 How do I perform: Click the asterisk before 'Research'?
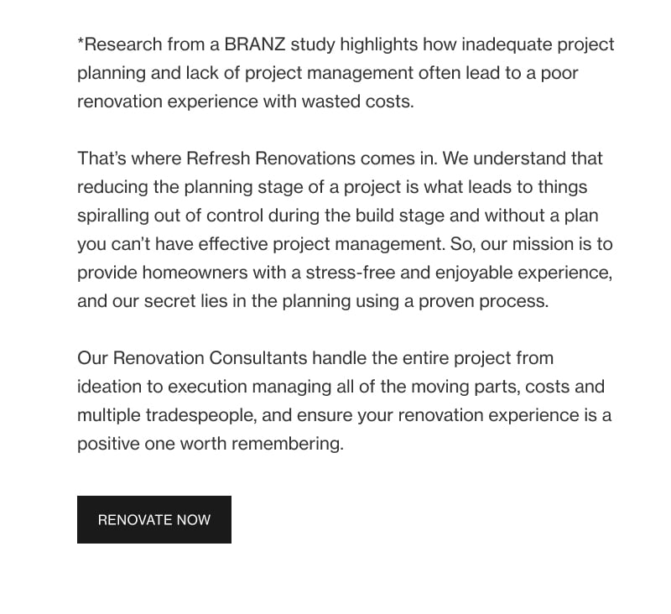tap(81, 41)
